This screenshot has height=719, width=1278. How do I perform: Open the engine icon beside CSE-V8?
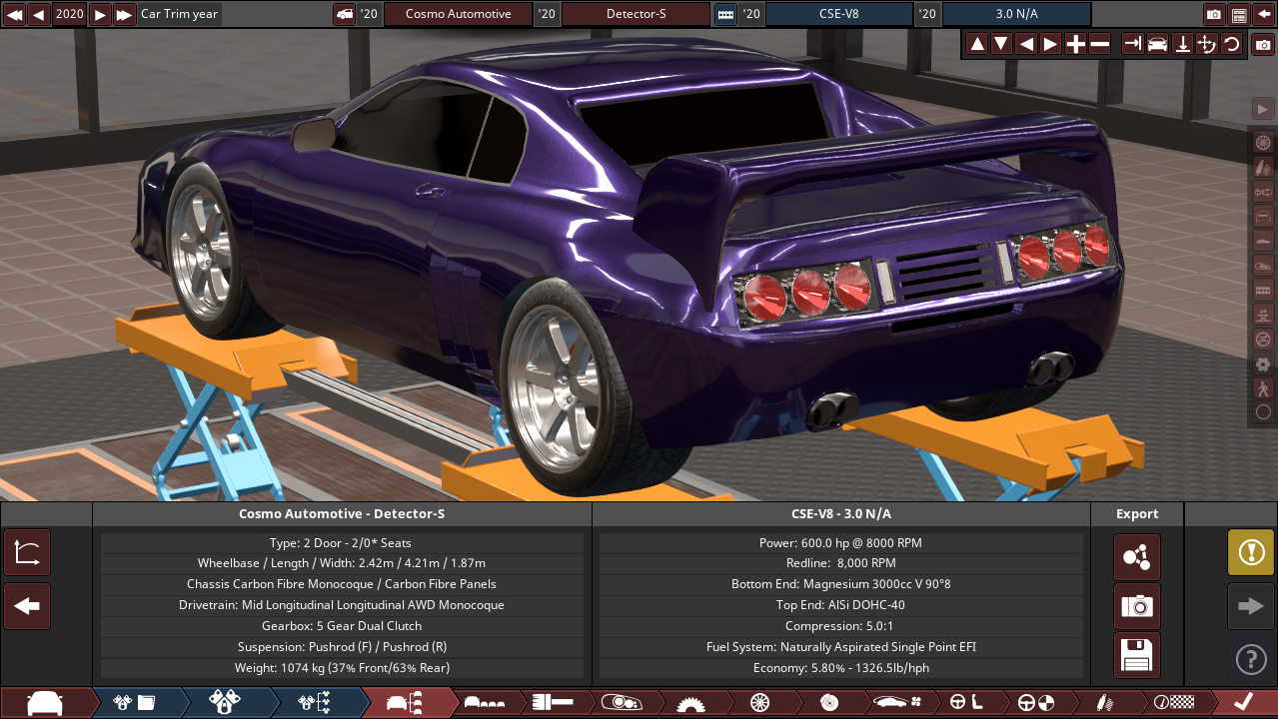click(x=725, y=14)
